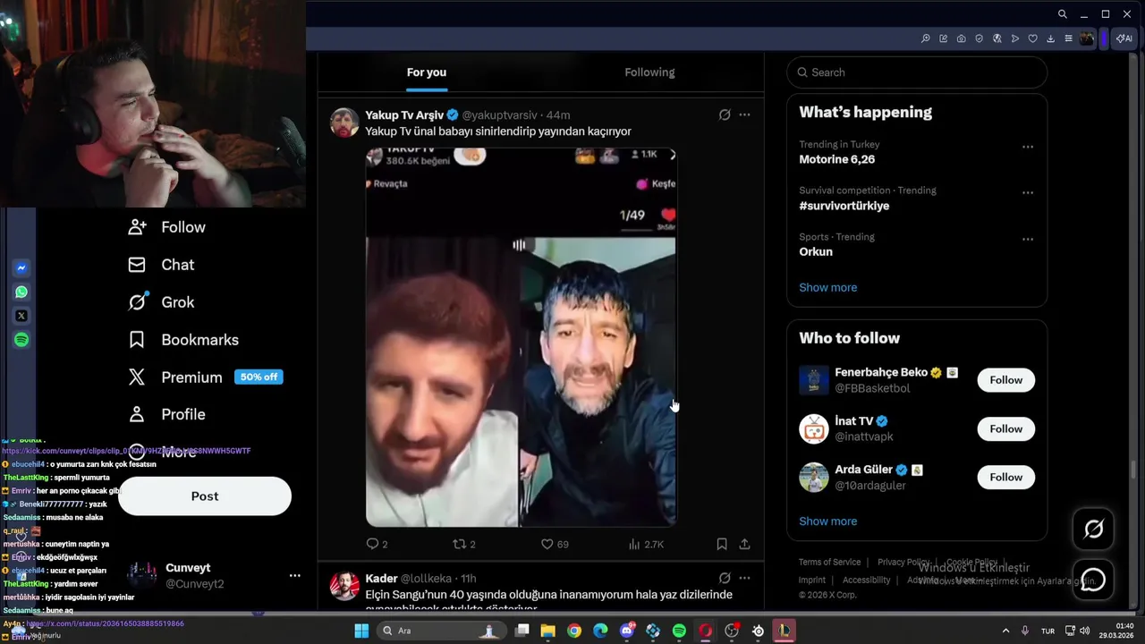Viewport: 1145px width, 644px height.
Task: Click Grok icon on Kader's post
Action: tap(725, 578)
